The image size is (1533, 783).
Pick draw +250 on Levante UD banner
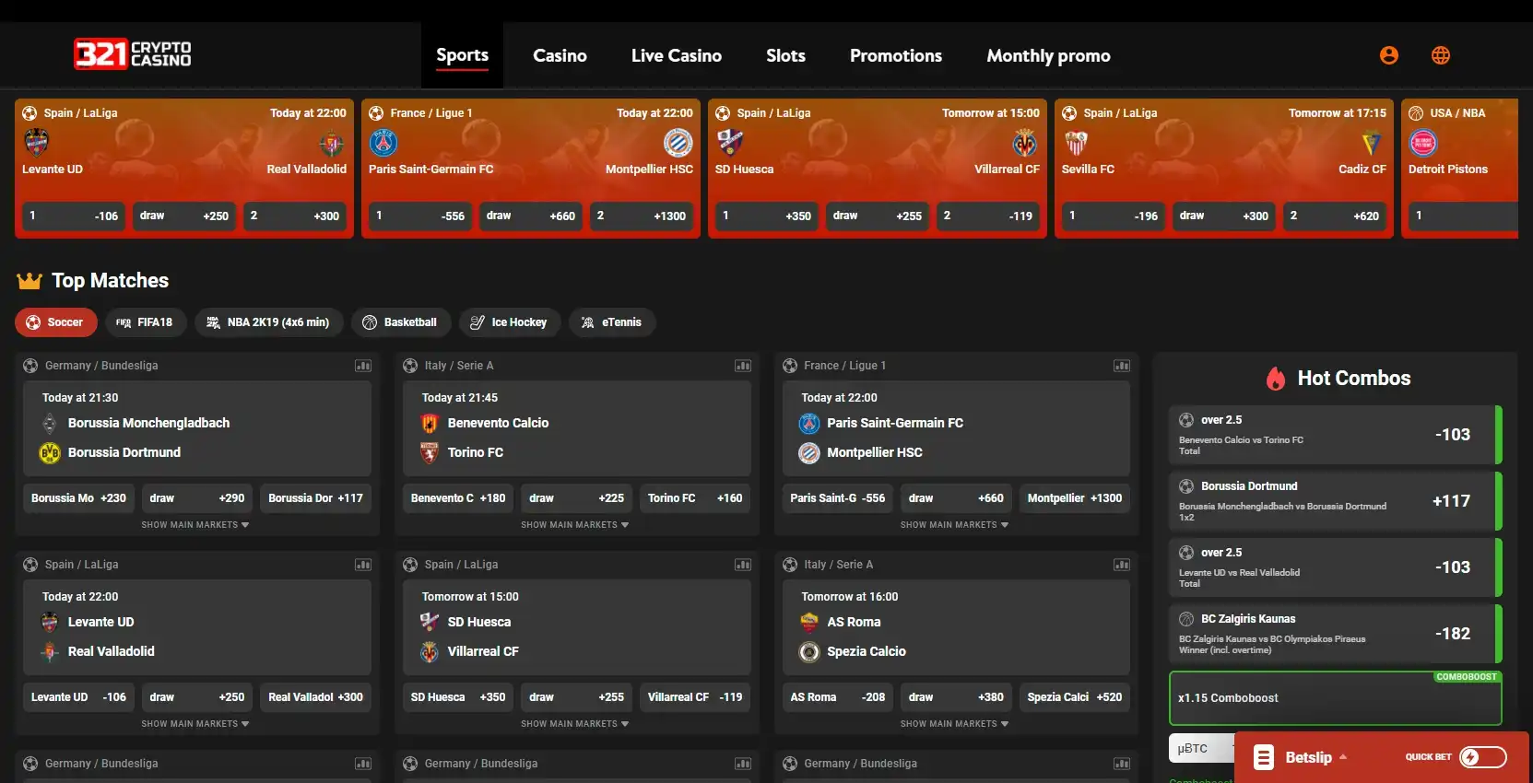point(183,216)
